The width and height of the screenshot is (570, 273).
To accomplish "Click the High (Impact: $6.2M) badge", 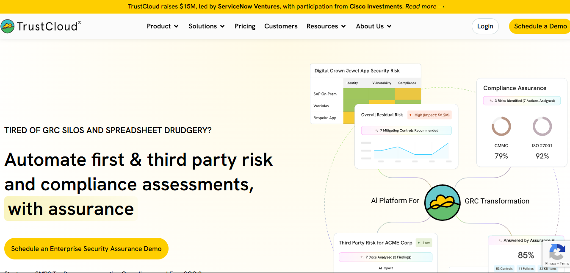I will [429, 115].
